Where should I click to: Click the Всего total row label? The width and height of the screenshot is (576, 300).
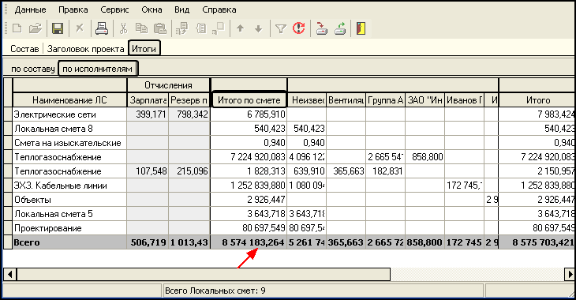[x=27, y=242]
